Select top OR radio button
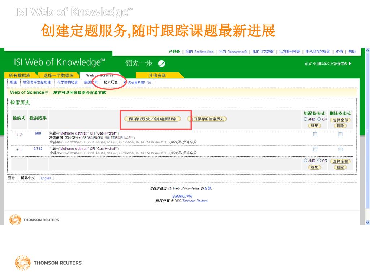Screen dimensions: 370x277 (319, 119)
